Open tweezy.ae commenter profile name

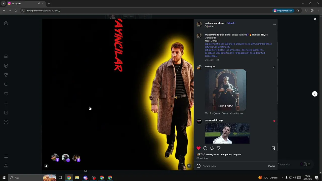(210, 67)
